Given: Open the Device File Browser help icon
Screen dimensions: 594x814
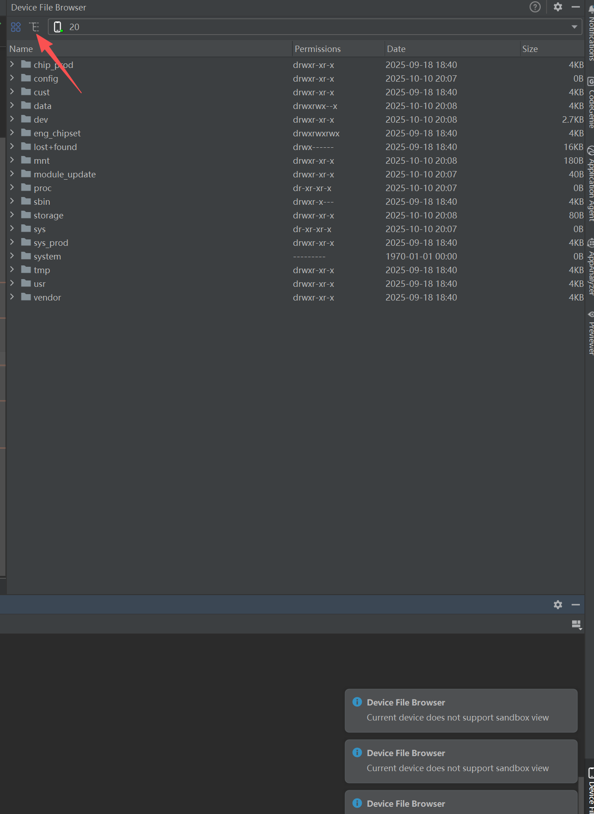Looking at the screenshot, I should coord(535,7).
